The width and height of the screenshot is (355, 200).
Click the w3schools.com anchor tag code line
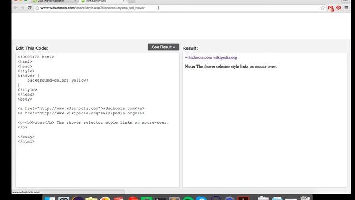pos(81,108)
